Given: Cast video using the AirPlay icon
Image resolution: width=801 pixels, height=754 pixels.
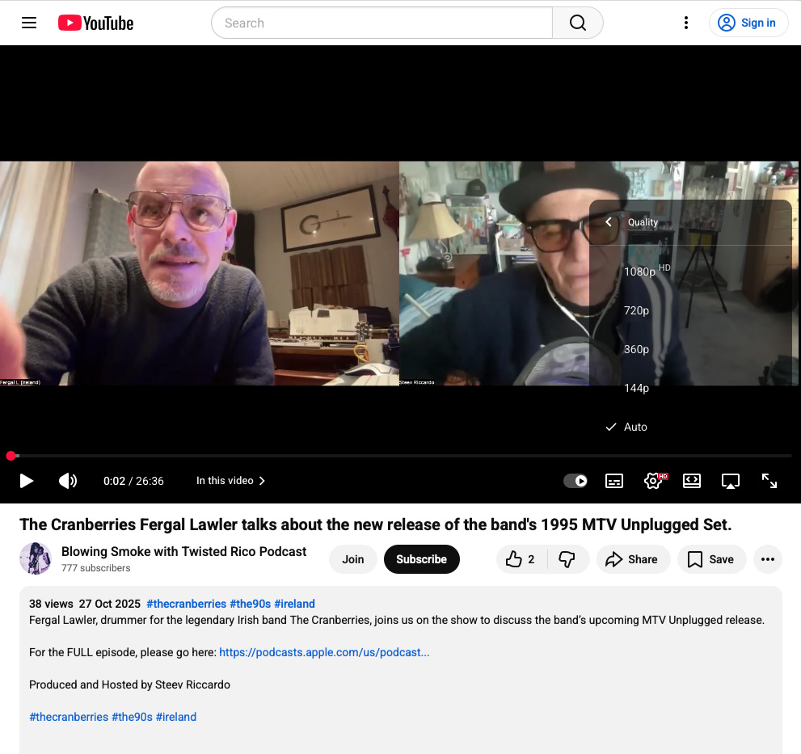Looking at the screenshot, I should click(x=731, y=481).
